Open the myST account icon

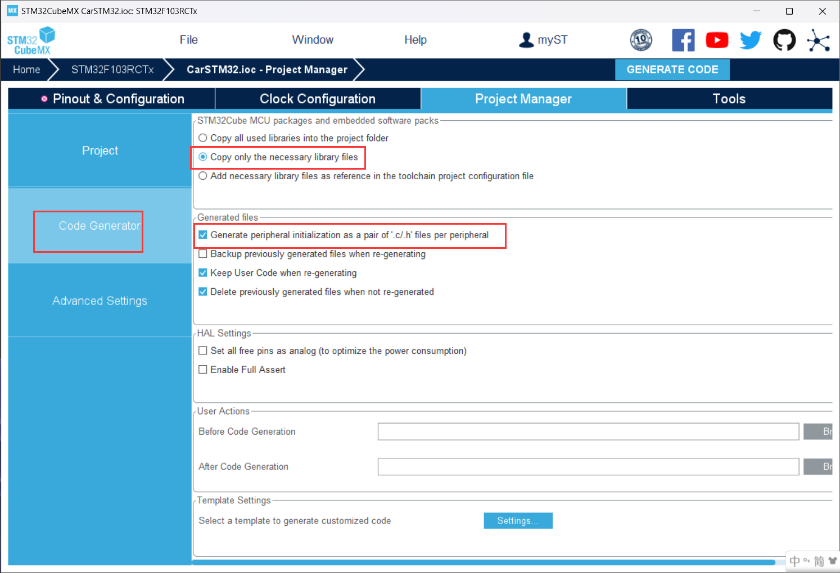click(x=526, y=40)
